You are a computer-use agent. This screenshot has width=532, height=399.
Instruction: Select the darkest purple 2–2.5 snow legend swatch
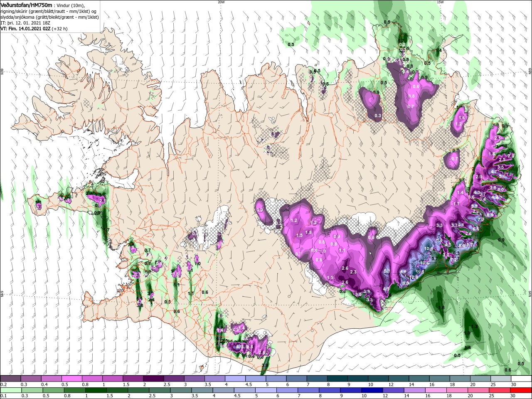(x=153, y=379)
